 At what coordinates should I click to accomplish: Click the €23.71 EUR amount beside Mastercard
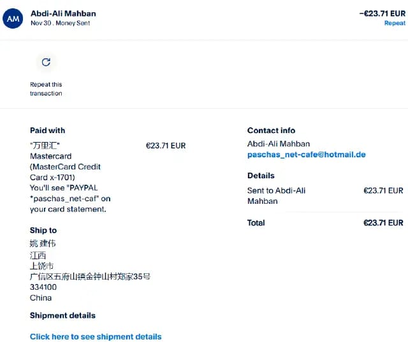pyautogui.click(x=166, y=146)
